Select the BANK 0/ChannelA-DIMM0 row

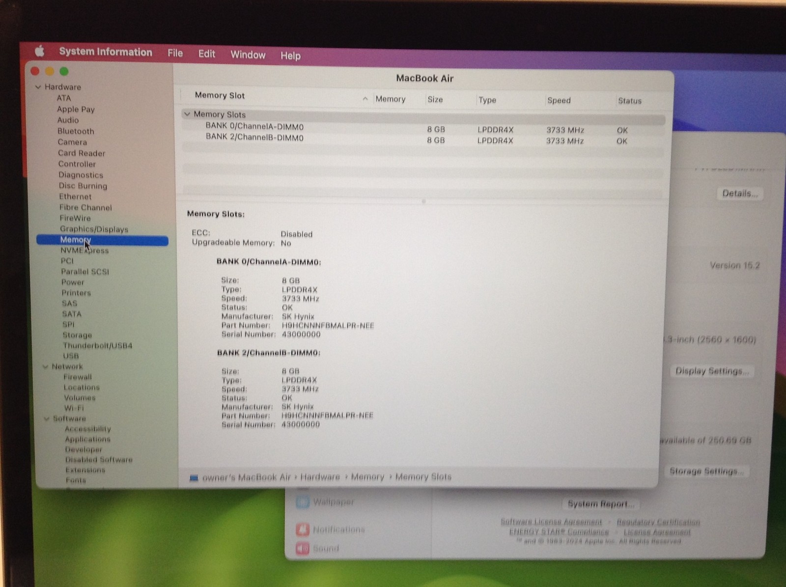423,128
